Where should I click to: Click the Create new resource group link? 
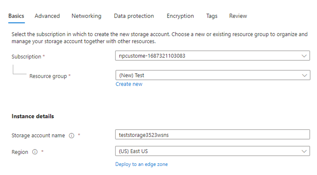click(x=129, y=84)
